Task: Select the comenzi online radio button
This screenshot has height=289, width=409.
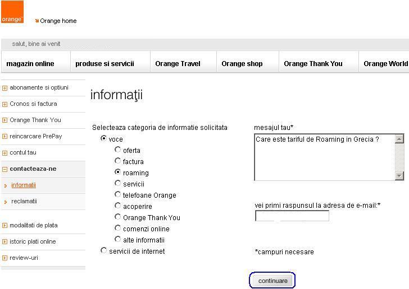Action: (x=117, y=228)
